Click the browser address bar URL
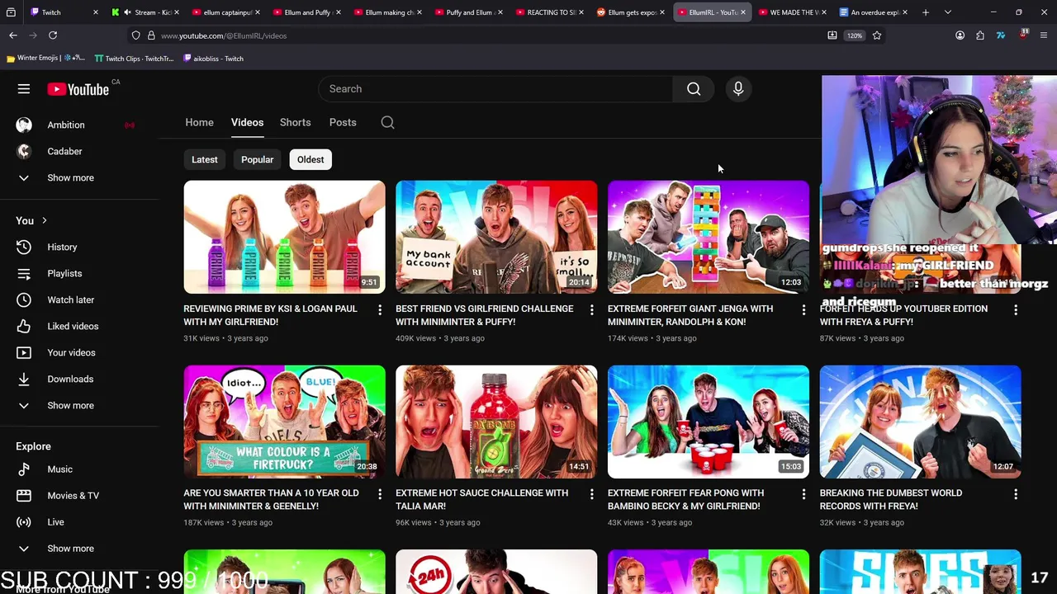The height and width of the screenshot is (594, 1057). (224, 35)
